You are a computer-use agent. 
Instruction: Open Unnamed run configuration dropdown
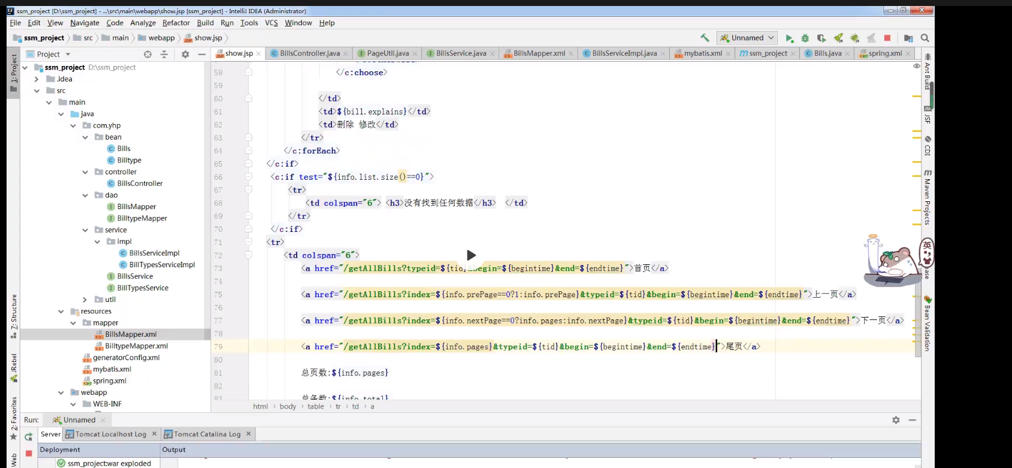(747, 38)
